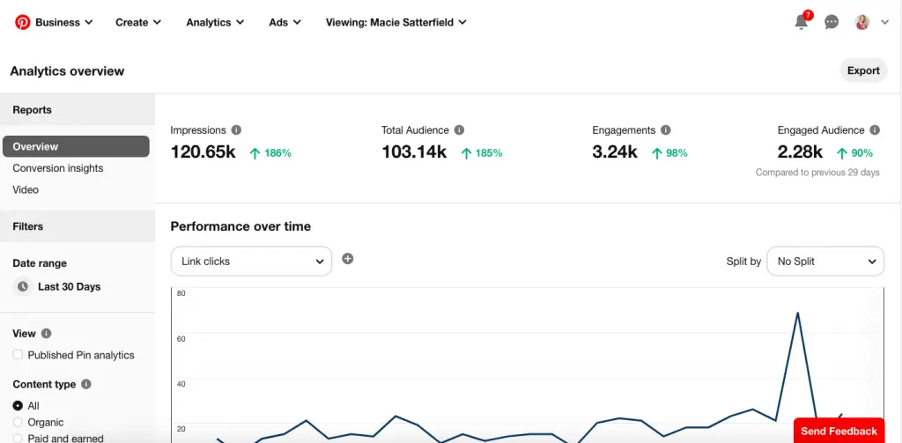The height and width of the screenshot is (443, 902).
Task: Open the Analytics dropdown menu
Action: [215, 22]
